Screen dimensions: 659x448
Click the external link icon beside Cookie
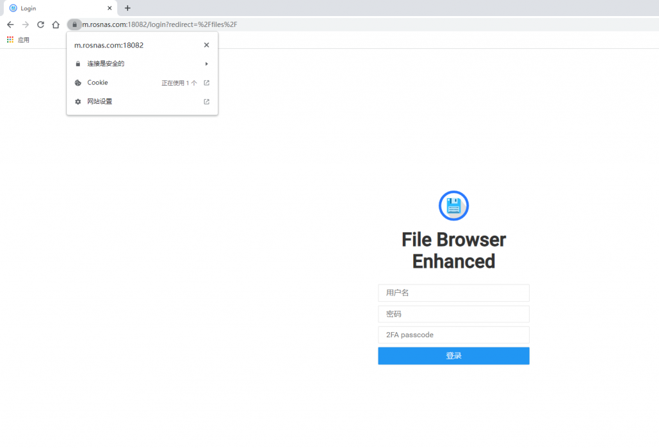[207, 83]
